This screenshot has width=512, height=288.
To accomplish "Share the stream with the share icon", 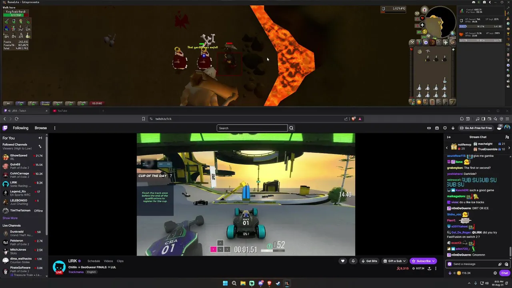I will pos(430,268).
